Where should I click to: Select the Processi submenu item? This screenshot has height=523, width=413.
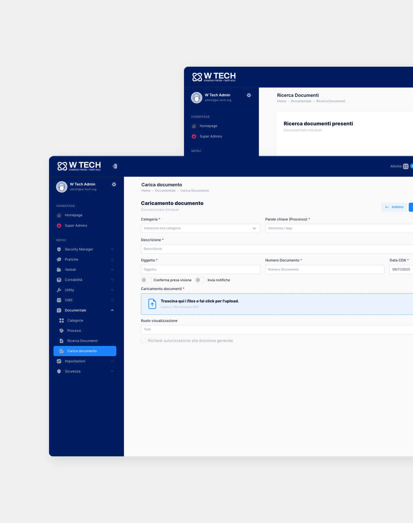tap(74, 331)
